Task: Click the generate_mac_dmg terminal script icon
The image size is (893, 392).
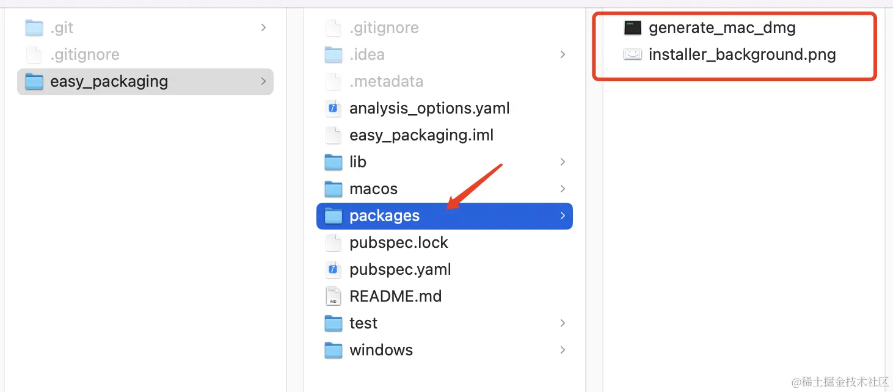Action: 633,27
